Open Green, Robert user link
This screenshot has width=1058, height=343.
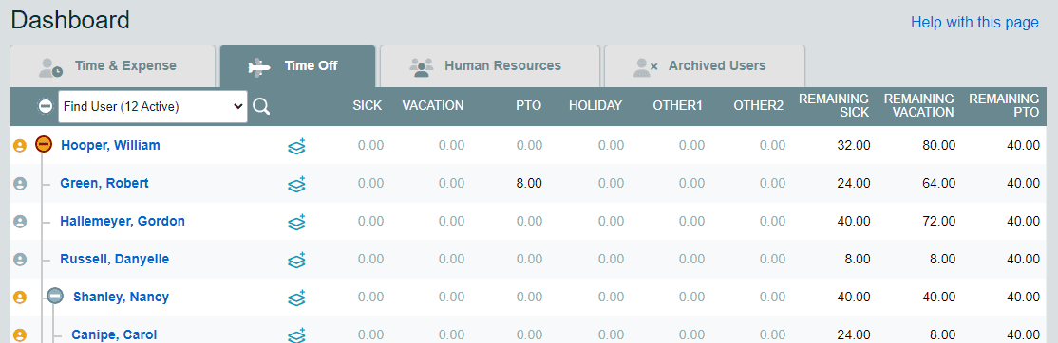click(x=104, y=183)
